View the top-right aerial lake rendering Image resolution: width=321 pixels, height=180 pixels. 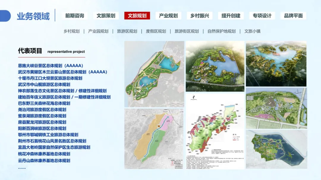click(x=276, y=63)
